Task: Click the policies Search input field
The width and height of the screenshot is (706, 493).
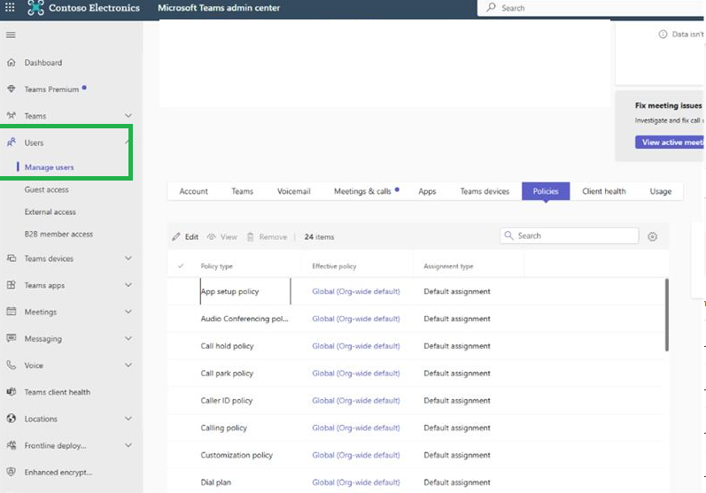Action: pos(569,235)
